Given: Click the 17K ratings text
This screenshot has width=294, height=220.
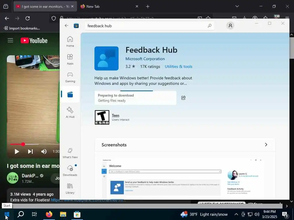Looking at the screenshot, I should [x=150, y=66].
